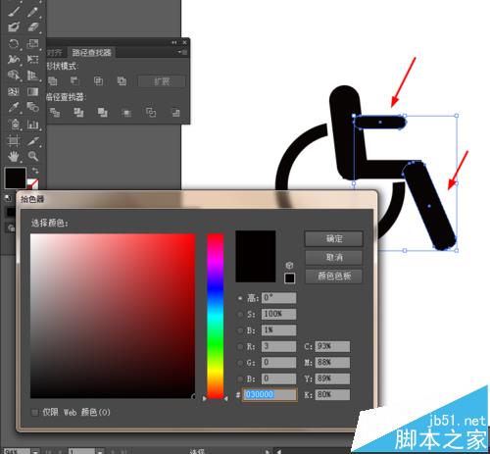This screenshot has width=490, height=454.
Task: Collapse the Pathfinder panel with double arrows
Action: [x=174, y=42]
